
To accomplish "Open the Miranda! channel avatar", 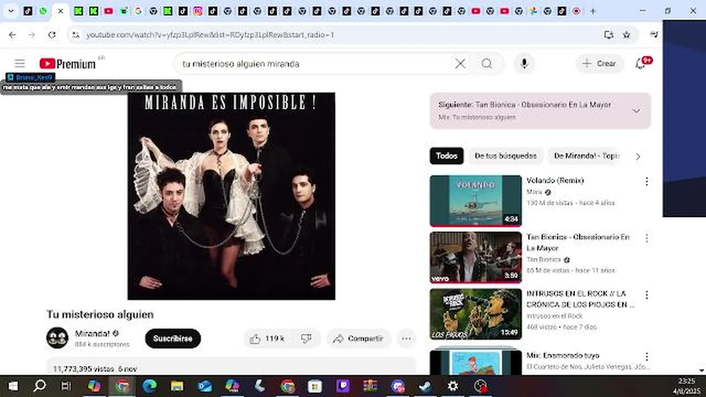I will click(x=57, y=338).
